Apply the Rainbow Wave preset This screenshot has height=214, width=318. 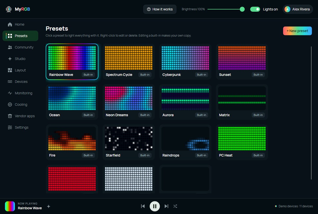click(72, 62)
